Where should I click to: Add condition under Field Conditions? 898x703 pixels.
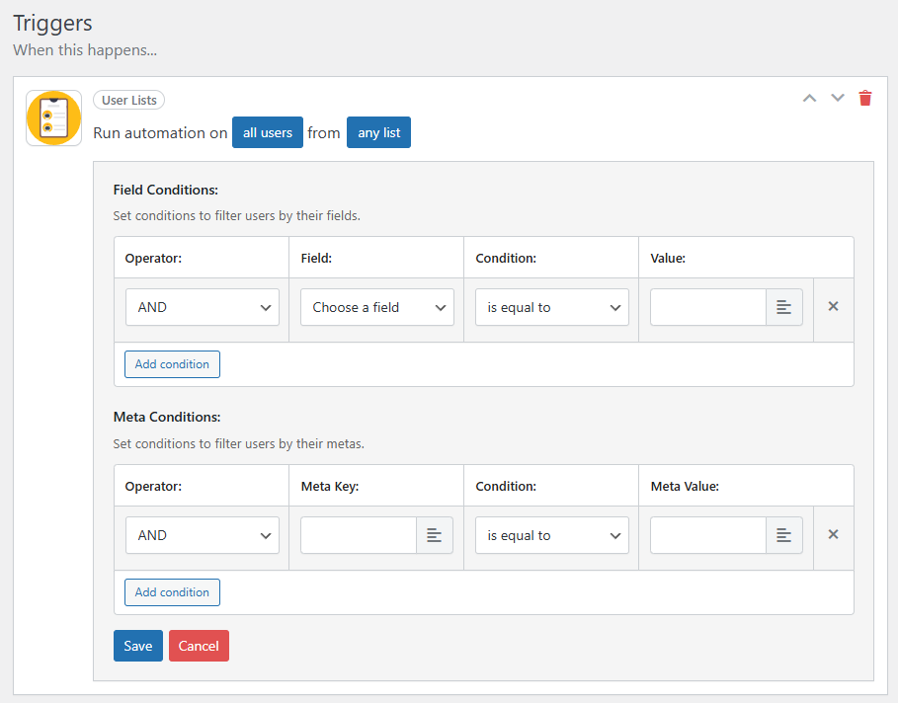172,364
